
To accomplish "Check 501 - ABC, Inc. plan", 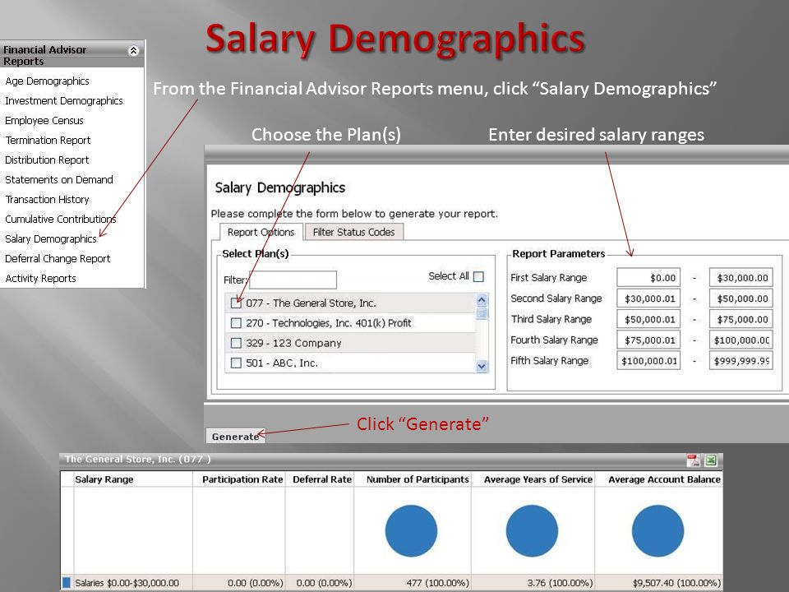I will coord(236,363).
